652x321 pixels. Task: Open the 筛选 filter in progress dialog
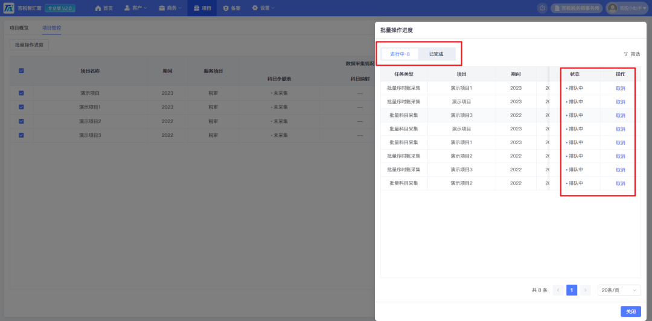coord(632,54)
